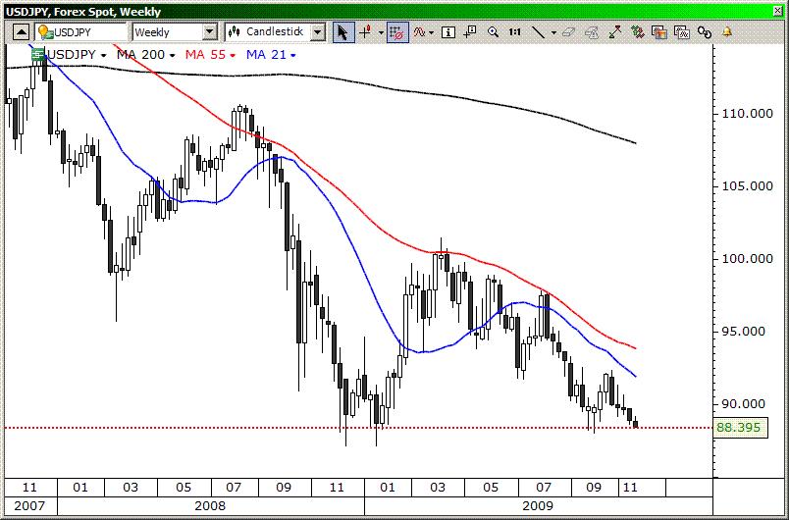Select the trend line drawing tool
This screenshot has width=789, height=520.
coord(539,32)
